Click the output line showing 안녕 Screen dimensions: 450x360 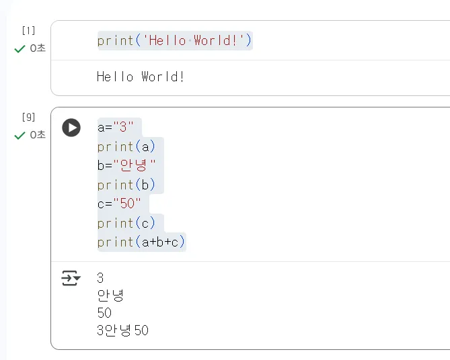point(110,296)
